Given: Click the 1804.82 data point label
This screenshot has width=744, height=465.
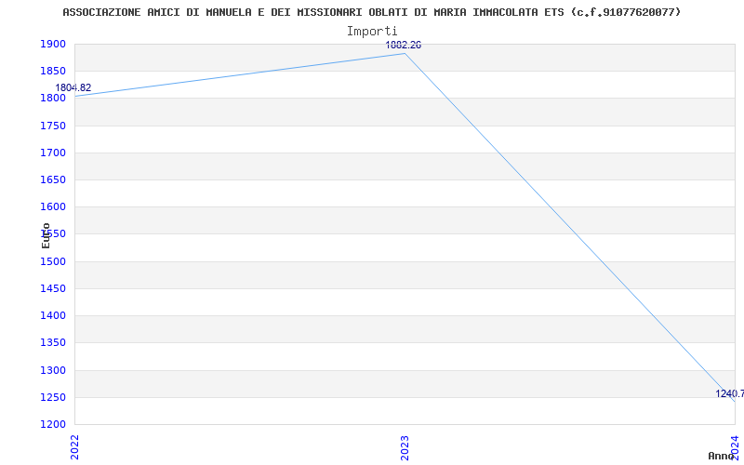Looking at the screenshot, I should [73, 87].
